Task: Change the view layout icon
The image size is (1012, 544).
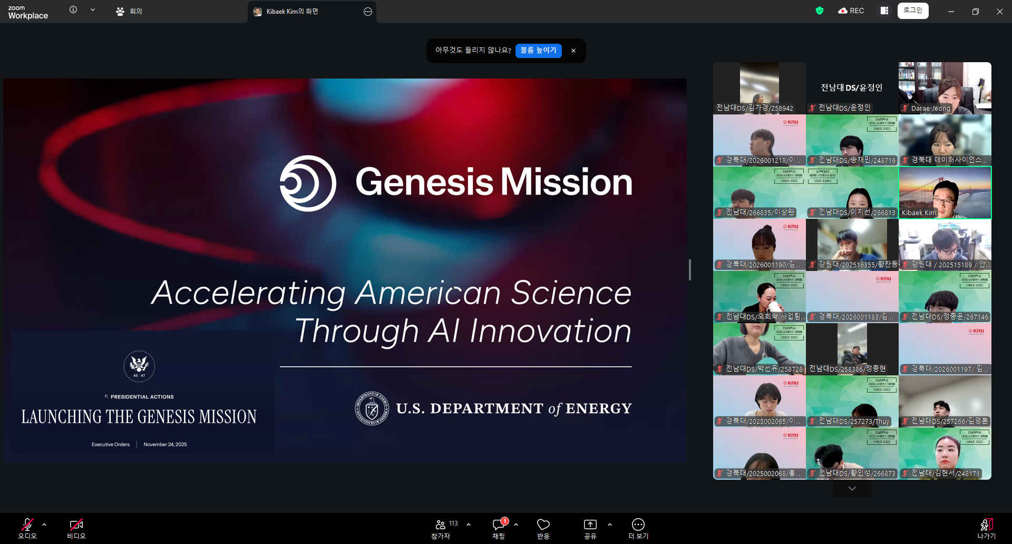Action: (884, 11)
